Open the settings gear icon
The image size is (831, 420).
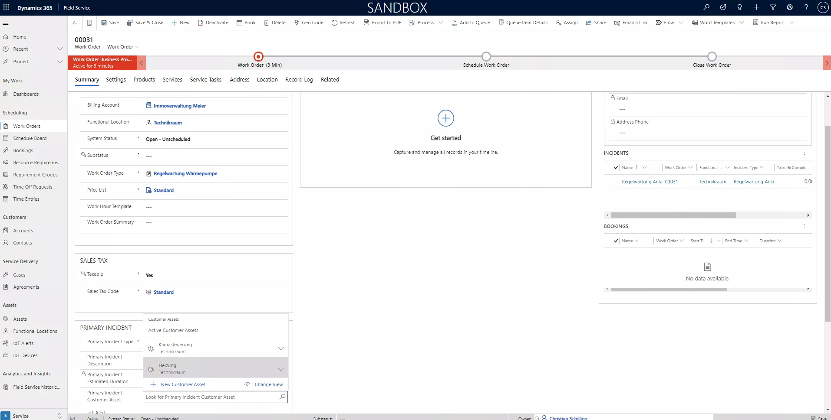tap(790, 7)
